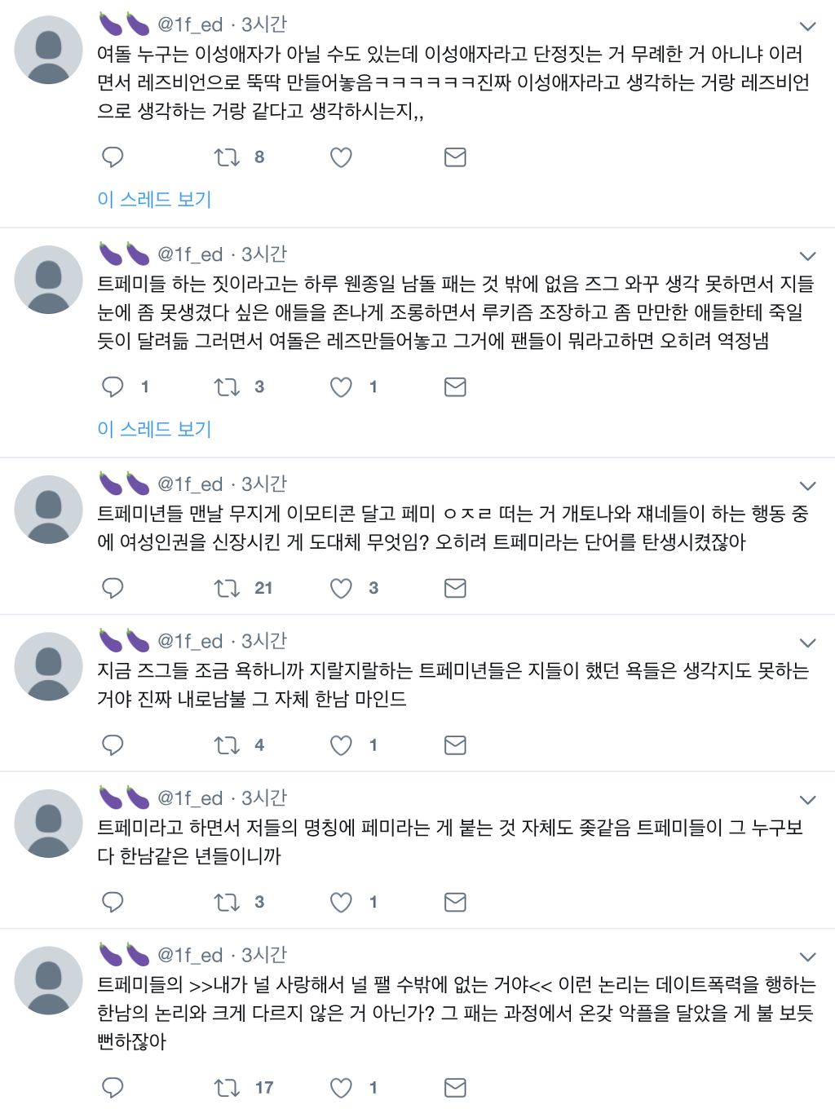
Task: Open the chevron menu on the 17-retweet tweet
Action: pos(807,957)
